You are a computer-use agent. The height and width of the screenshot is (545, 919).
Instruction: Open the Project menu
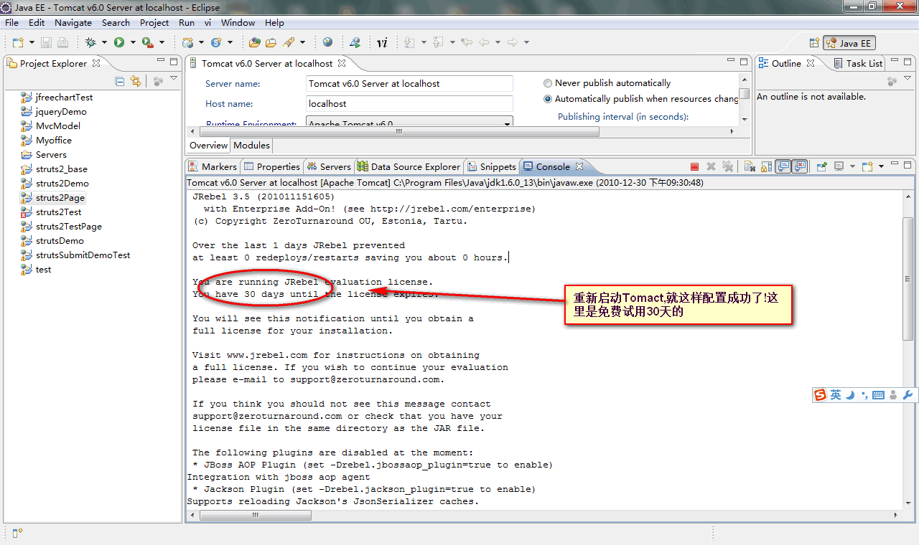click(x=154, y=23)
